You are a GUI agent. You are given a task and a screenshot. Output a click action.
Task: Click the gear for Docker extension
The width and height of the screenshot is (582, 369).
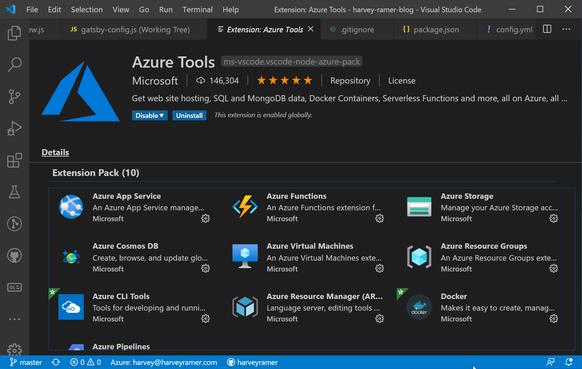tap(553, 318)
